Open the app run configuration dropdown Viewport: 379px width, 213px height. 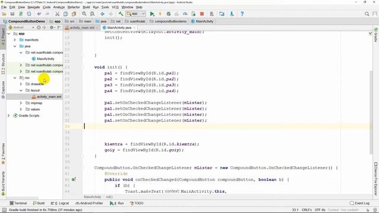point(136,14)
